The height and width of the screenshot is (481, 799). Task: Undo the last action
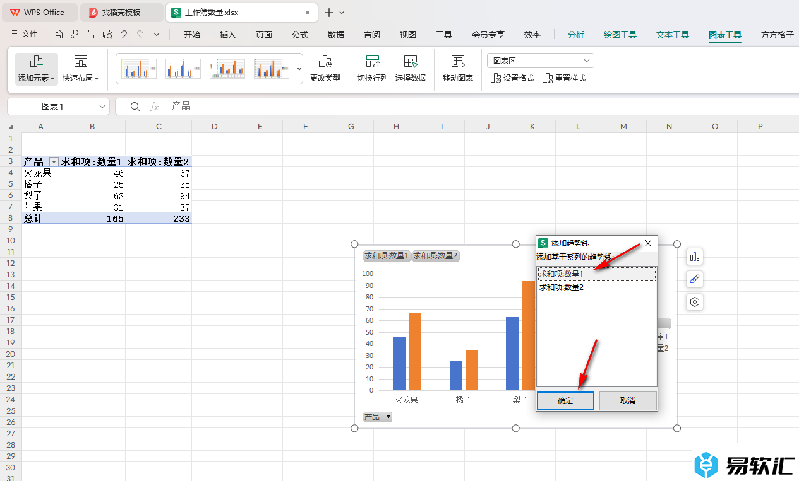[124, 35]
